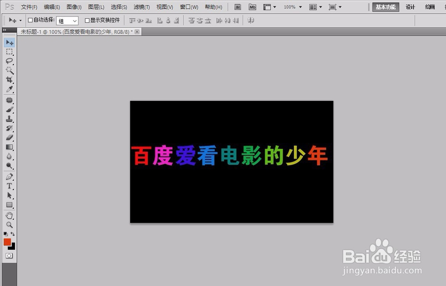Distribute vertical centers of layers
The image size is (446, 286).
coord(200,21)
